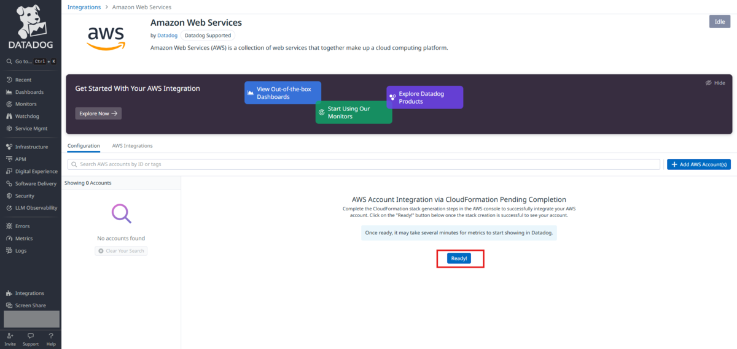Open Infrastructure in the sidebar

[31, 147]
